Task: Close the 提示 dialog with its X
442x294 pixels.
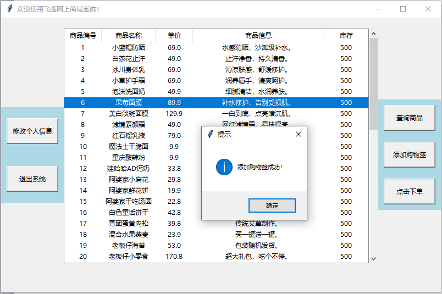Action: point(299,134)
